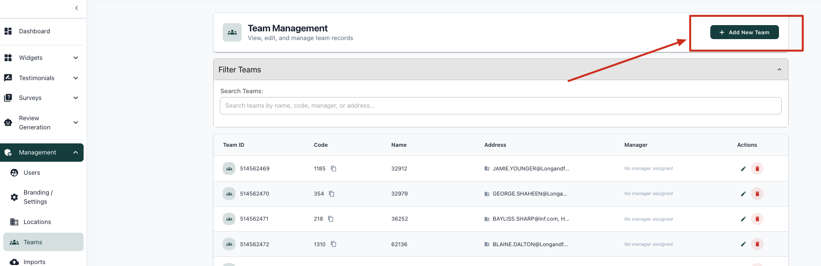Click name cell 62136
Image resolution: width=821 pixels, height=266 pixels.
coord(399,244)
